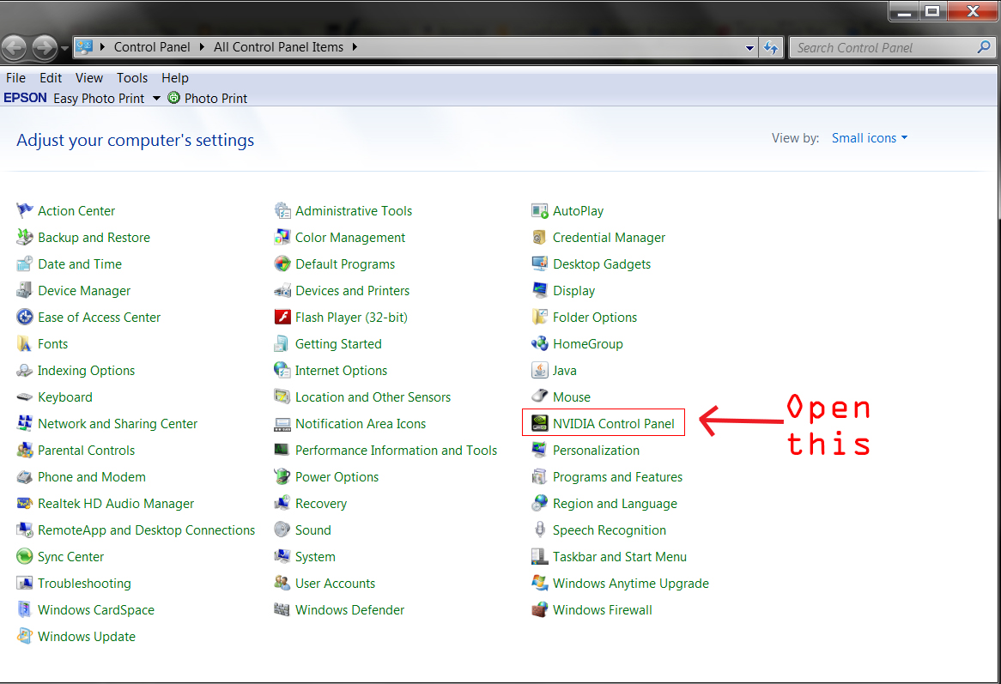
Task: Click the Realtek HD Audio Manager icon
Action: [x=24, y=504]
